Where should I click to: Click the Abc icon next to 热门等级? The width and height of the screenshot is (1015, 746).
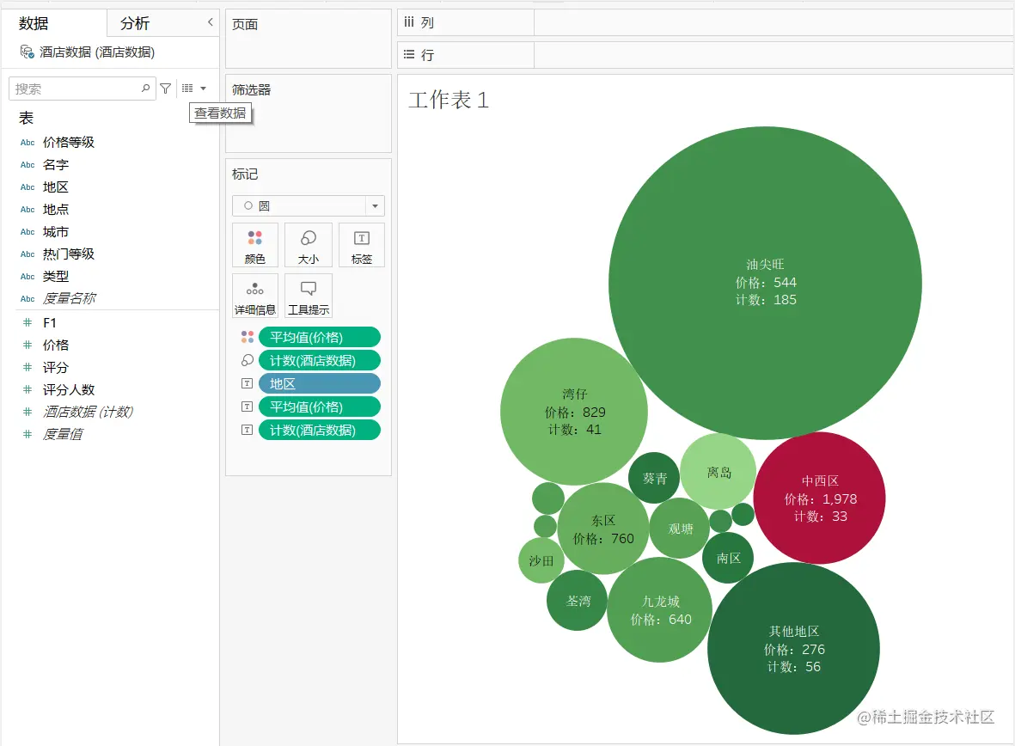coord(28,254)
